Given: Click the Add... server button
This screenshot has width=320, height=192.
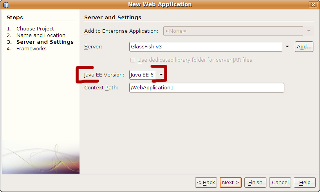Looking at the screenshot, I should click(304, 46).
